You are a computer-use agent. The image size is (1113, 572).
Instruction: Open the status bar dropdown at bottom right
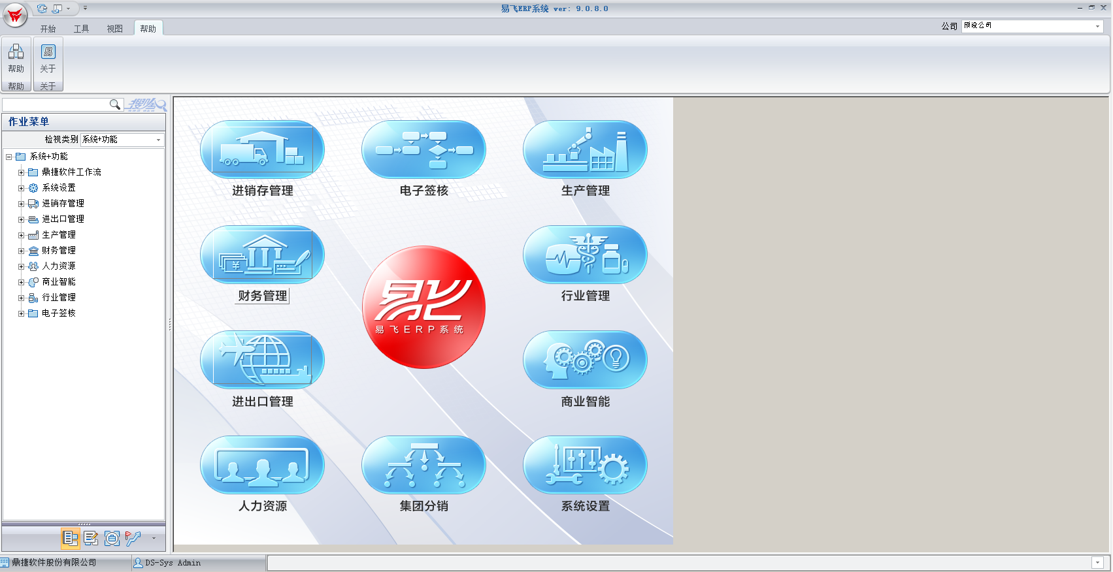pyautogui.click(x=1097, y=563)
